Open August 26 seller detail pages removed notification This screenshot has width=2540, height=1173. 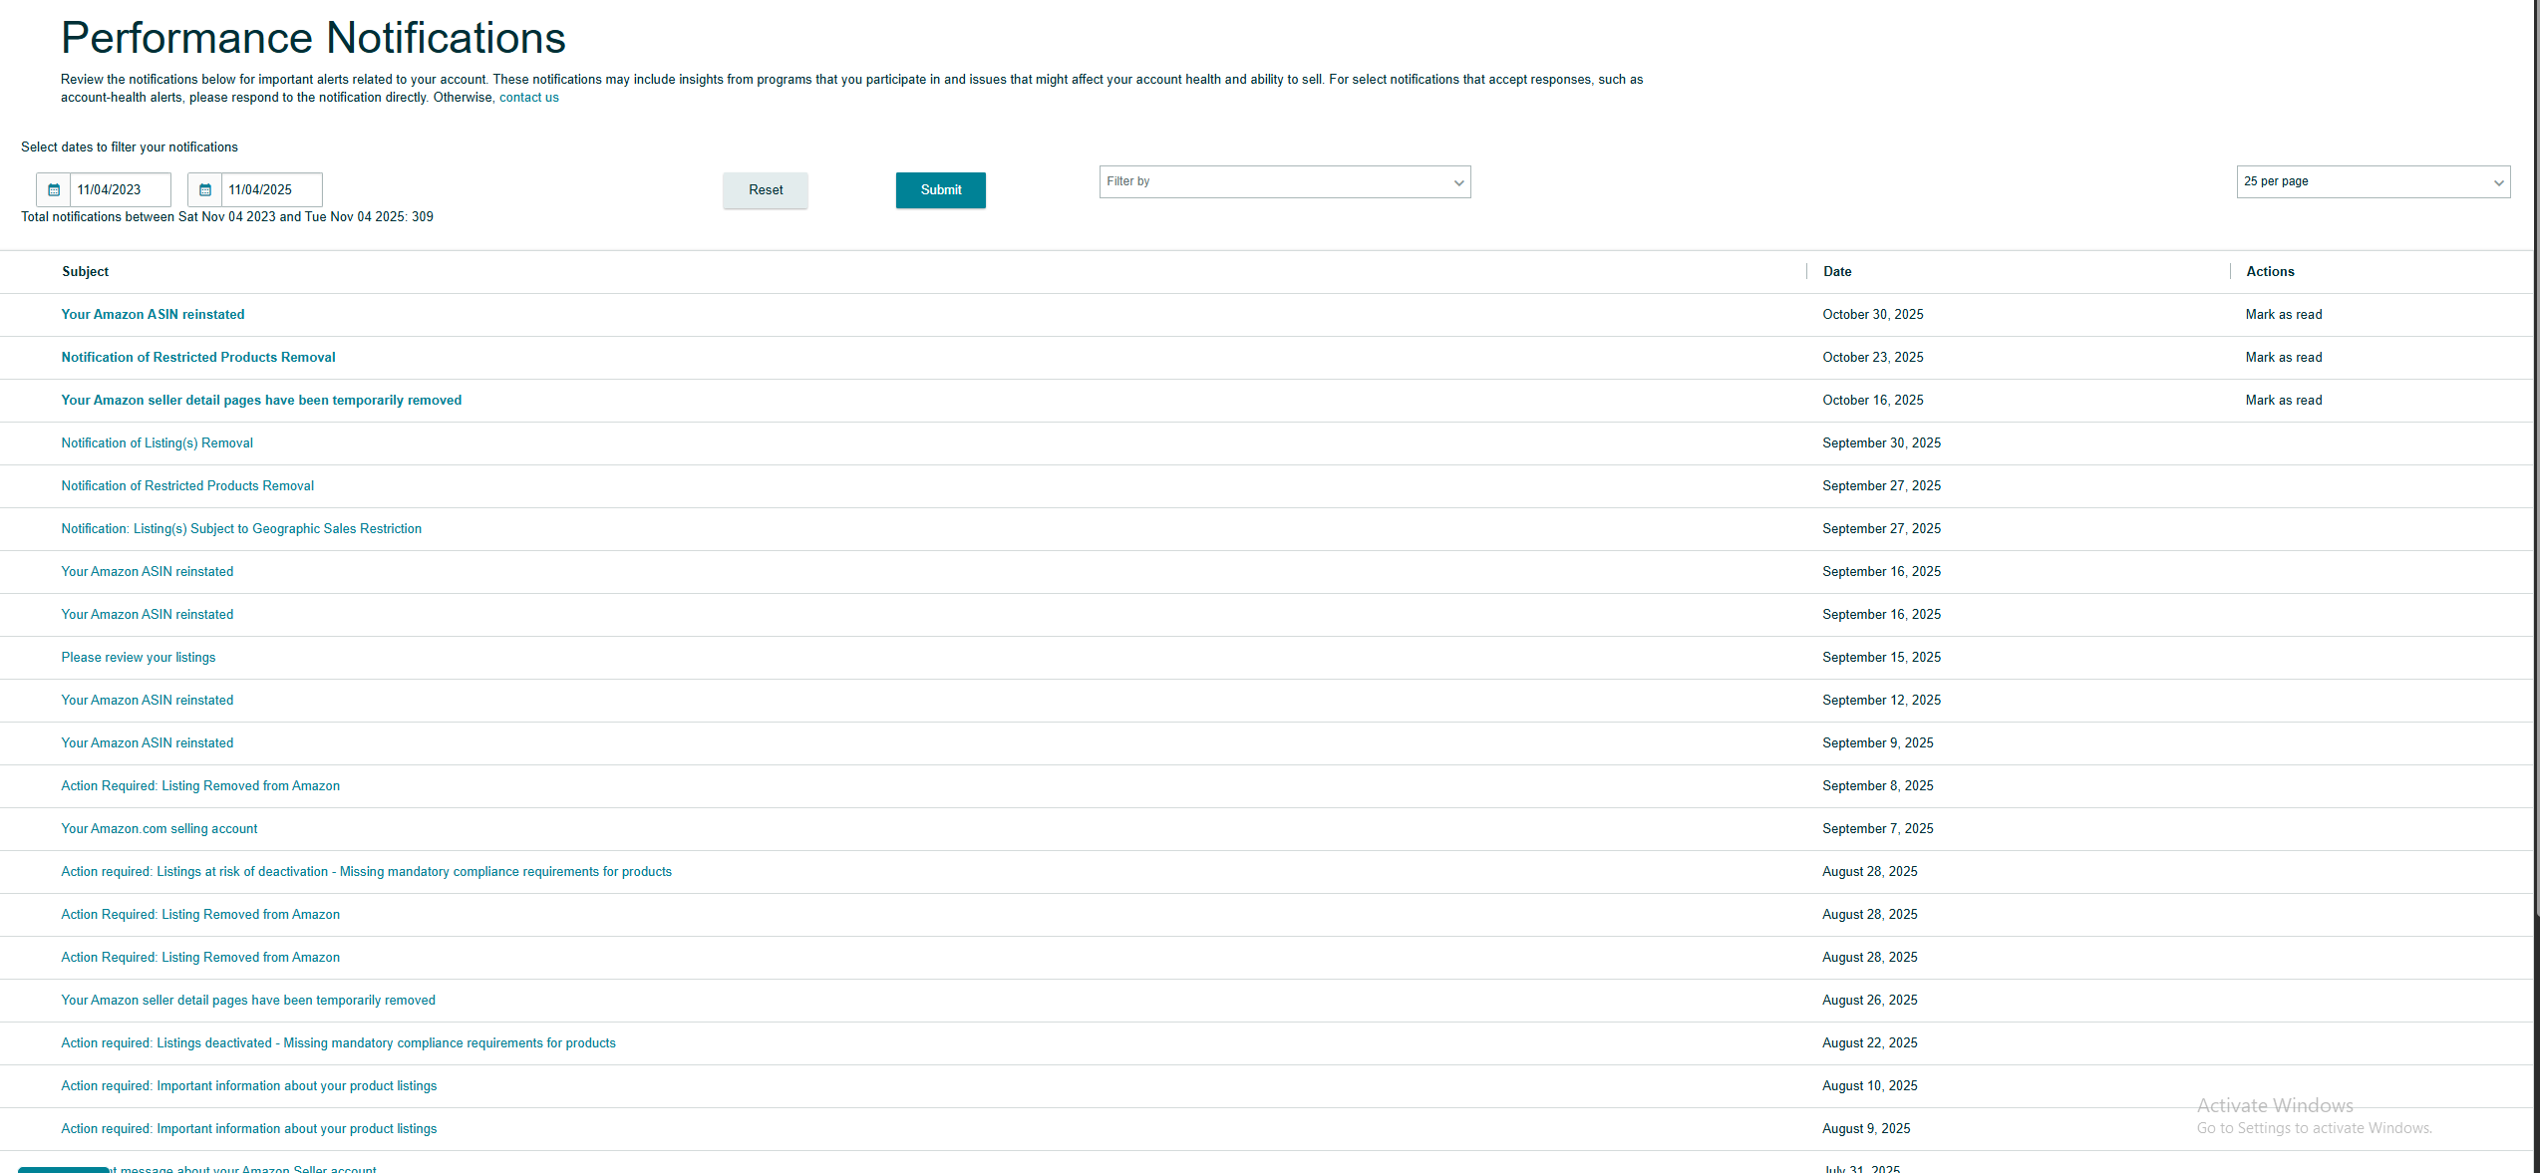coord(248,1001)
